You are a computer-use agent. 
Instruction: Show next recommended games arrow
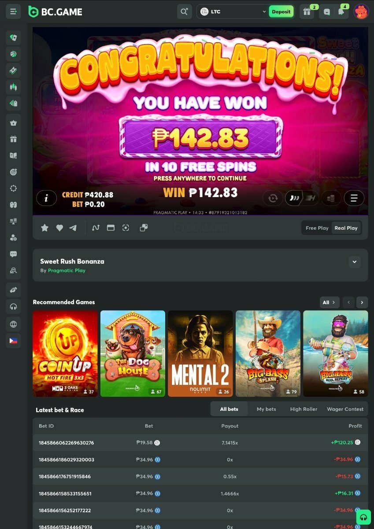pos(362,302)
